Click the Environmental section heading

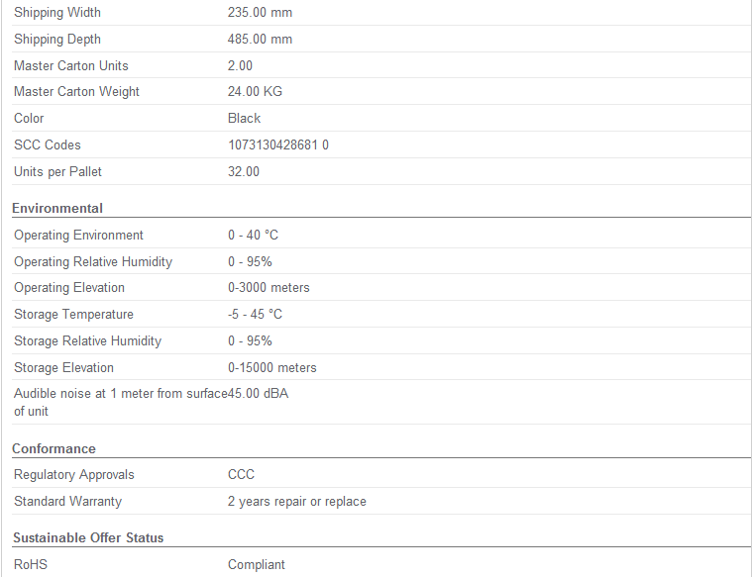point(57,208)
